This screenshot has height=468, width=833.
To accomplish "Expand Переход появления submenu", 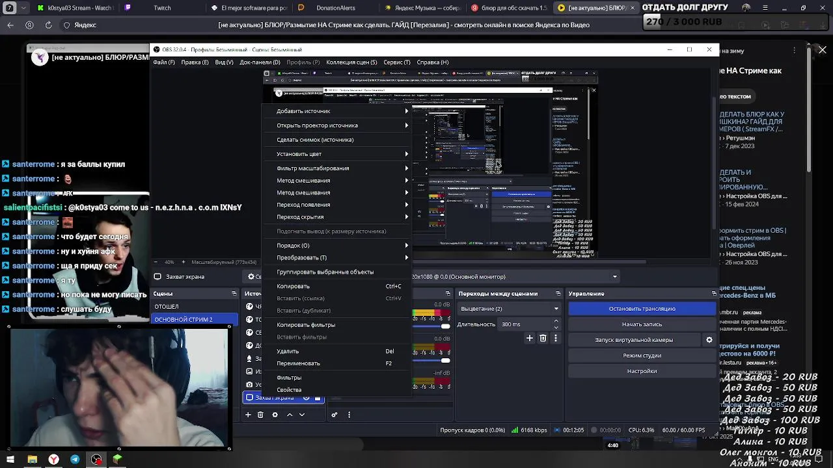I will (337, 205).
